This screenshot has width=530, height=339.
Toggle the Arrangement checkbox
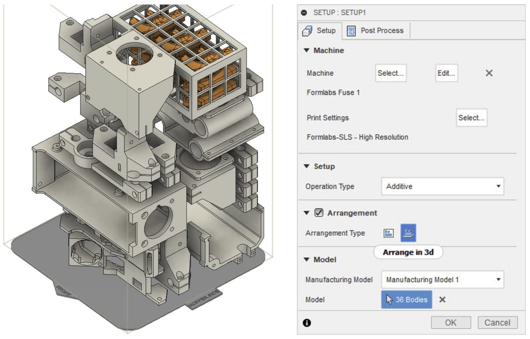pyautogui.click(x=319, y=213)
